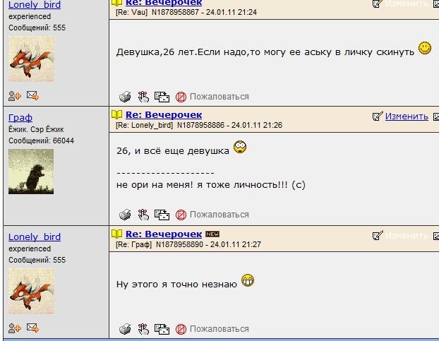Click pencil edit icon in Граф's post header
The width and height of the screenshot is (439, 341).
pyautogui.click(x=378, y=116)
